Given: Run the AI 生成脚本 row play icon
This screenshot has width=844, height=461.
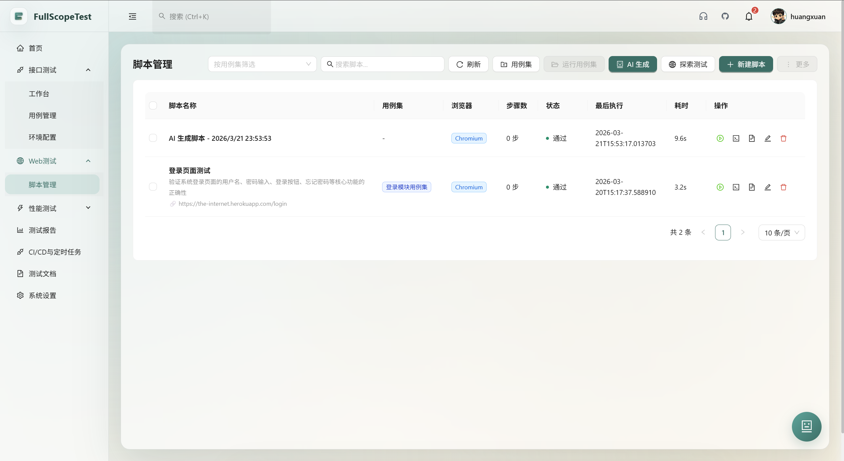Looking at the screenshot, I should coord(720,138).
